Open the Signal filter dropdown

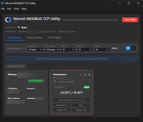pos(102,50)
